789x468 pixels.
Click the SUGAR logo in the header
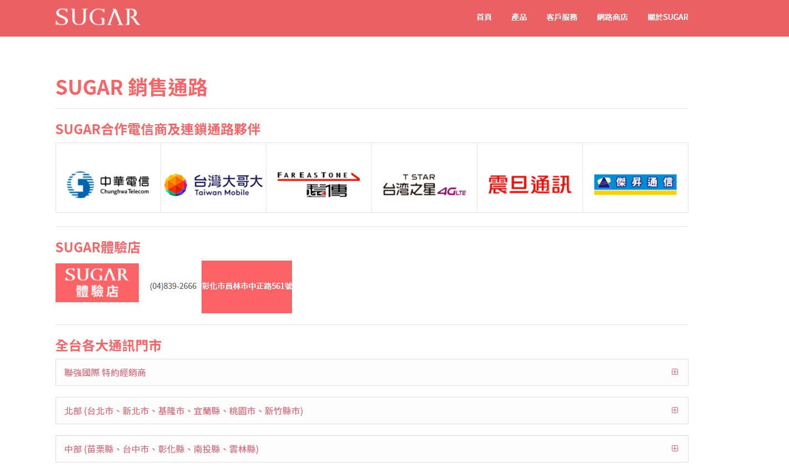[98, 17]
